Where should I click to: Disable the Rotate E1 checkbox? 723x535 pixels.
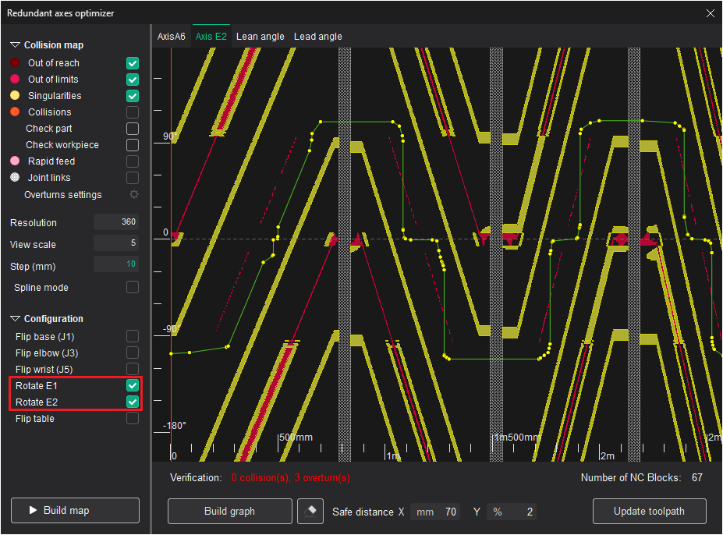[133, 386]
